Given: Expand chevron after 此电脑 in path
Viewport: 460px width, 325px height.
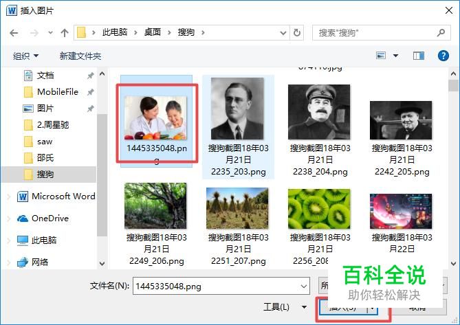Looking at the screenshot, I should coord(135,32).
